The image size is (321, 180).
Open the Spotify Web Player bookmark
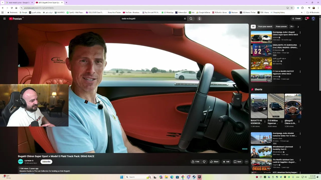[x=75, y=12]
